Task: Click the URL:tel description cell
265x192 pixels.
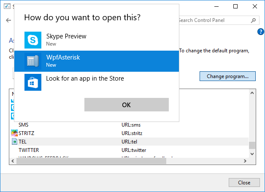Action: pos(129,142)
